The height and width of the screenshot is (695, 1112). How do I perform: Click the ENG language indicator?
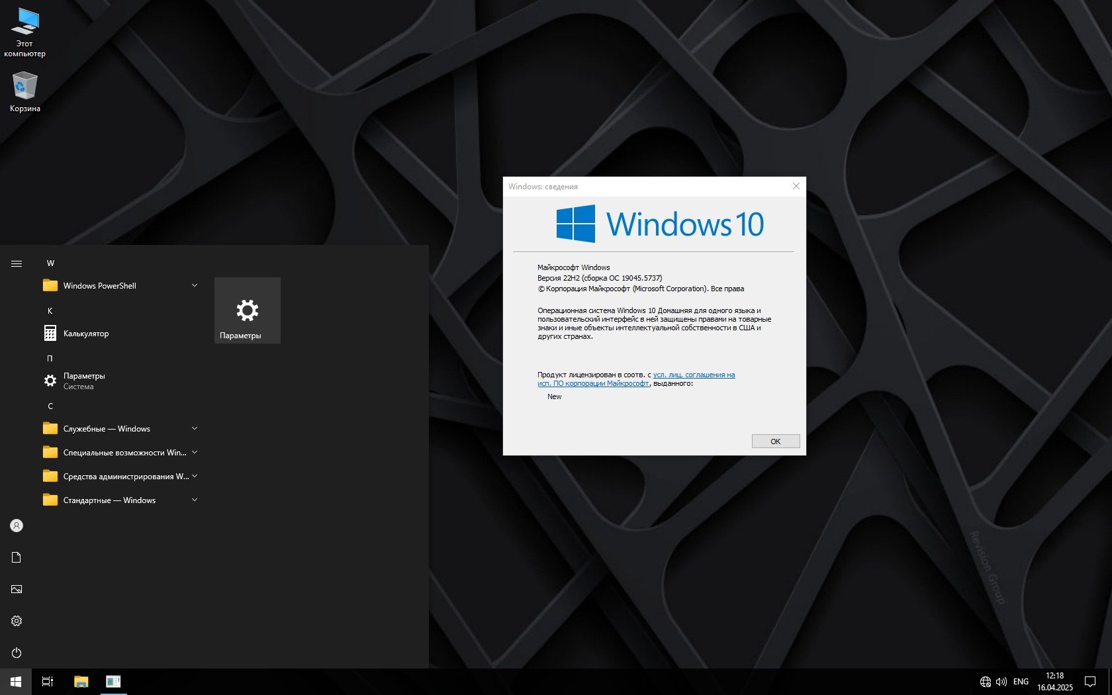pos(1021,682)
